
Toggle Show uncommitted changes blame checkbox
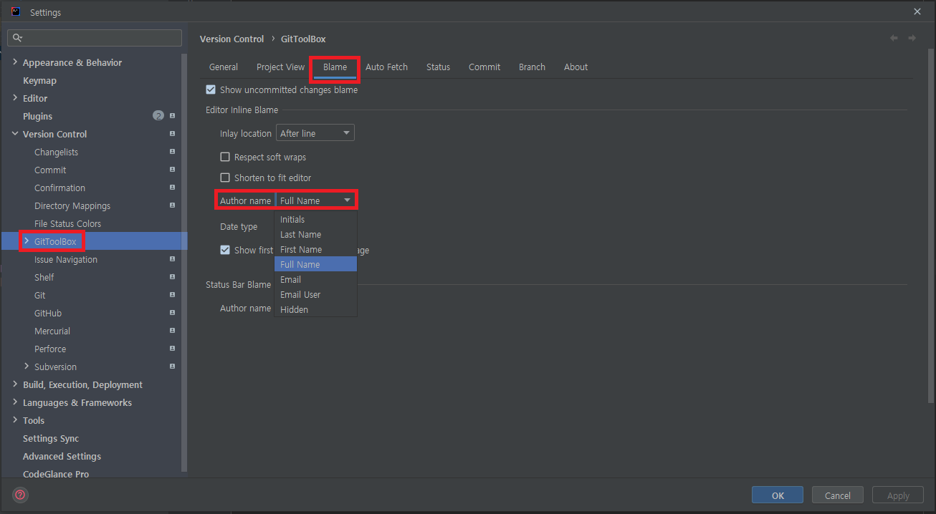pos(211,89)
